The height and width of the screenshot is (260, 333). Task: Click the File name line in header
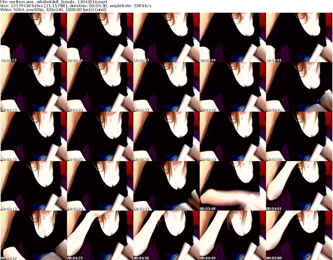[x=54, y=2]
